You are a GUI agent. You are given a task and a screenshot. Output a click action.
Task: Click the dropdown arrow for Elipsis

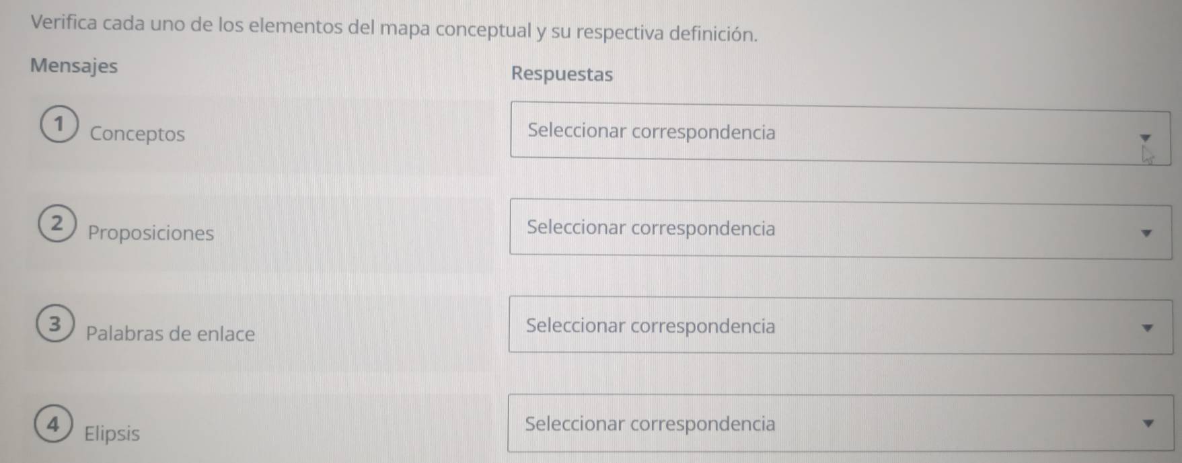[1148, 423]
